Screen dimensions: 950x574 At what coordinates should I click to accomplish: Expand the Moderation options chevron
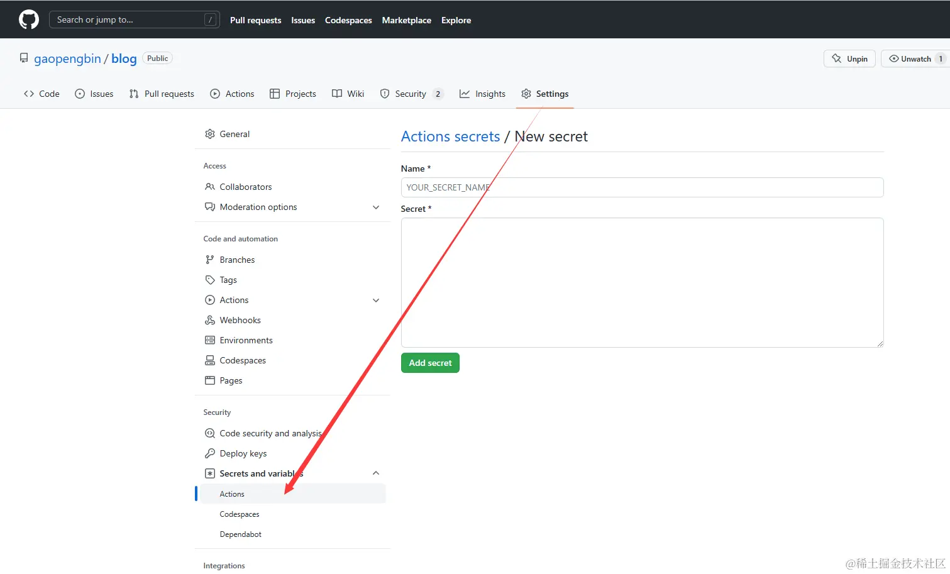pyautogui.click(x=376, y=207)
